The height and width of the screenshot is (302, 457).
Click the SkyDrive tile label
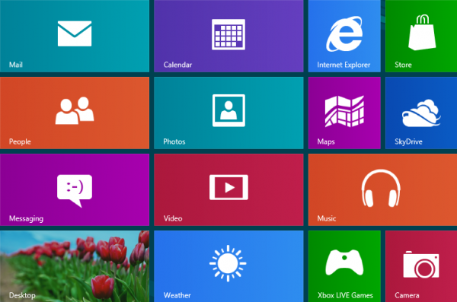(408, 141)
